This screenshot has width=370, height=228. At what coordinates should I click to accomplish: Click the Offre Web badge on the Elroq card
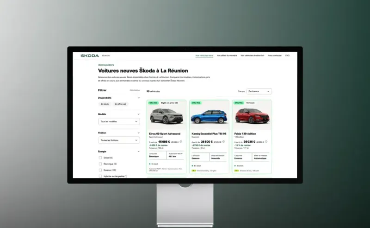coord(154,103)
